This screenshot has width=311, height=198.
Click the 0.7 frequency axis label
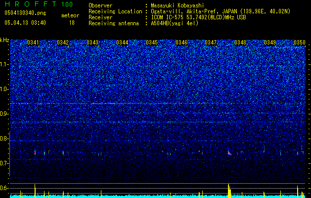click(4, 163)
